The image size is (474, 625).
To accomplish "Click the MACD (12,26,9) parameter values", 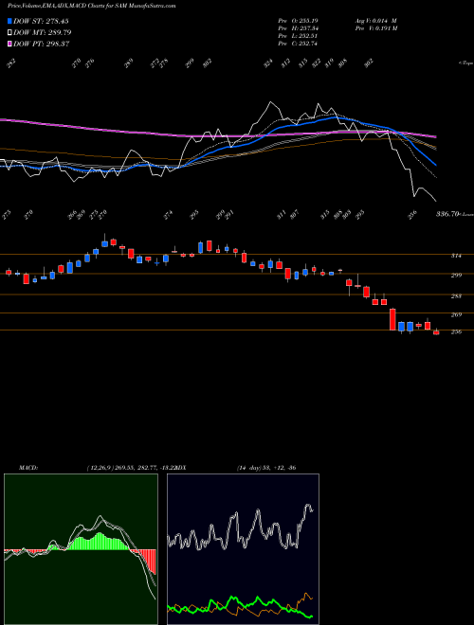I will pos(131,468).
